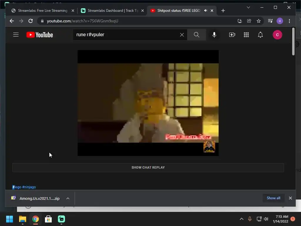301x226 pixels.
Task: Open the clock showing 7:13 AM
Action: [280, 219]
